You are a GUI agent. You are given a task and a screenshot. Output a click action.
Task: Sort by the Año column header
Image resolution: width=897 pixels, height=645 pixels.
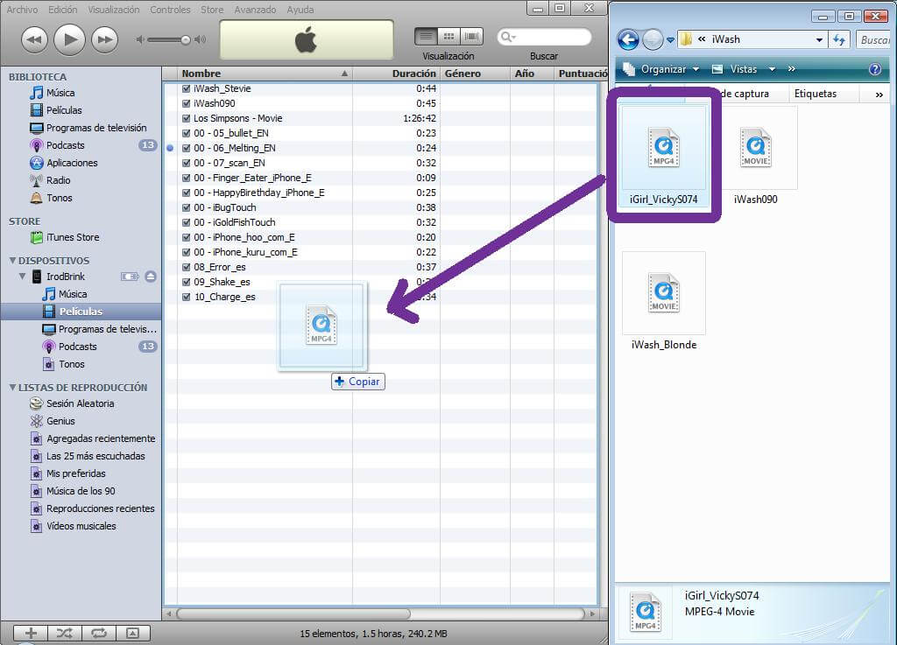532,74
